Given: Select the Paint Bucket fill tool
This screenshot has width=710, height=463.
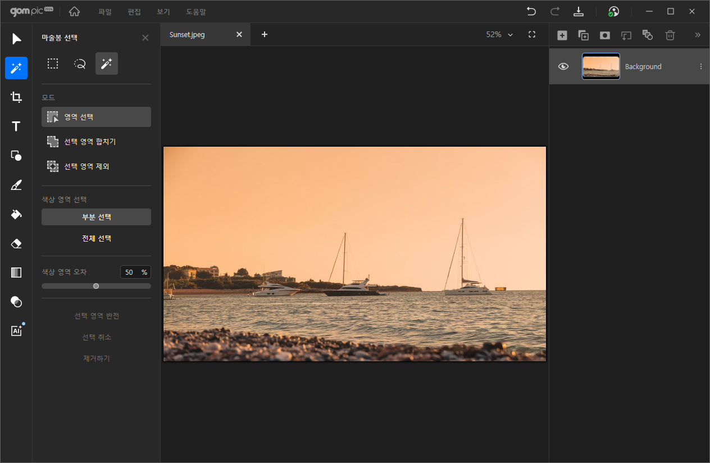Looking at the screenshot, I should coord(16,214).
